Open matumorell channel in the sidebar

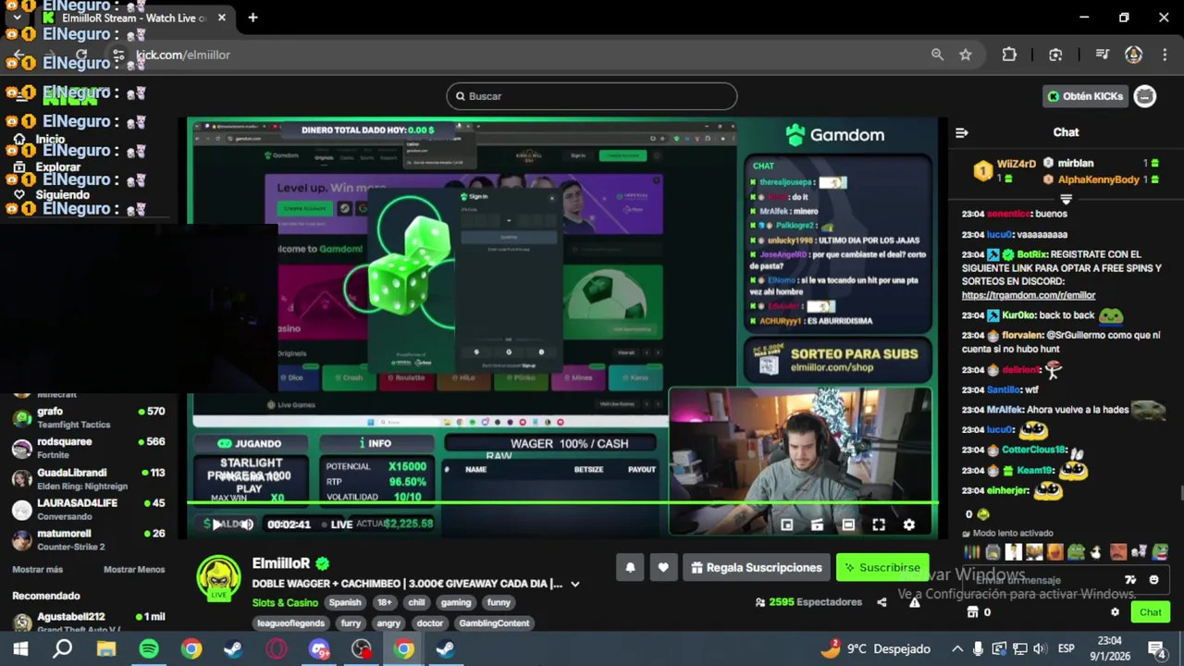point(88,539)
